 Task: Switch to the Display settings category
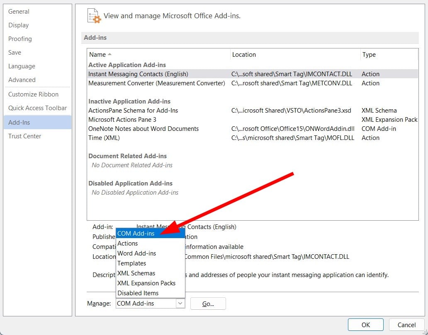19,25
